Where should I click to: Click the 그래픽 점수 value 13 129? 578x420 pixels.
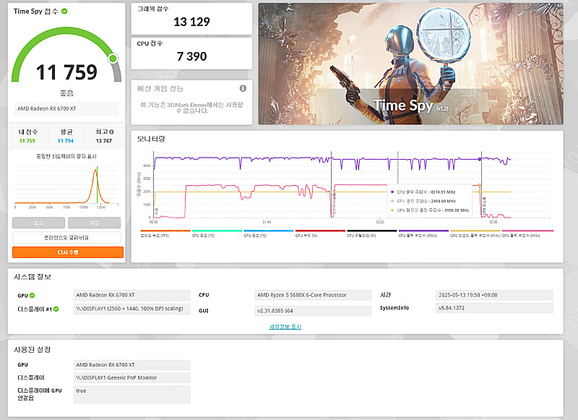click(x=191, y=22)
